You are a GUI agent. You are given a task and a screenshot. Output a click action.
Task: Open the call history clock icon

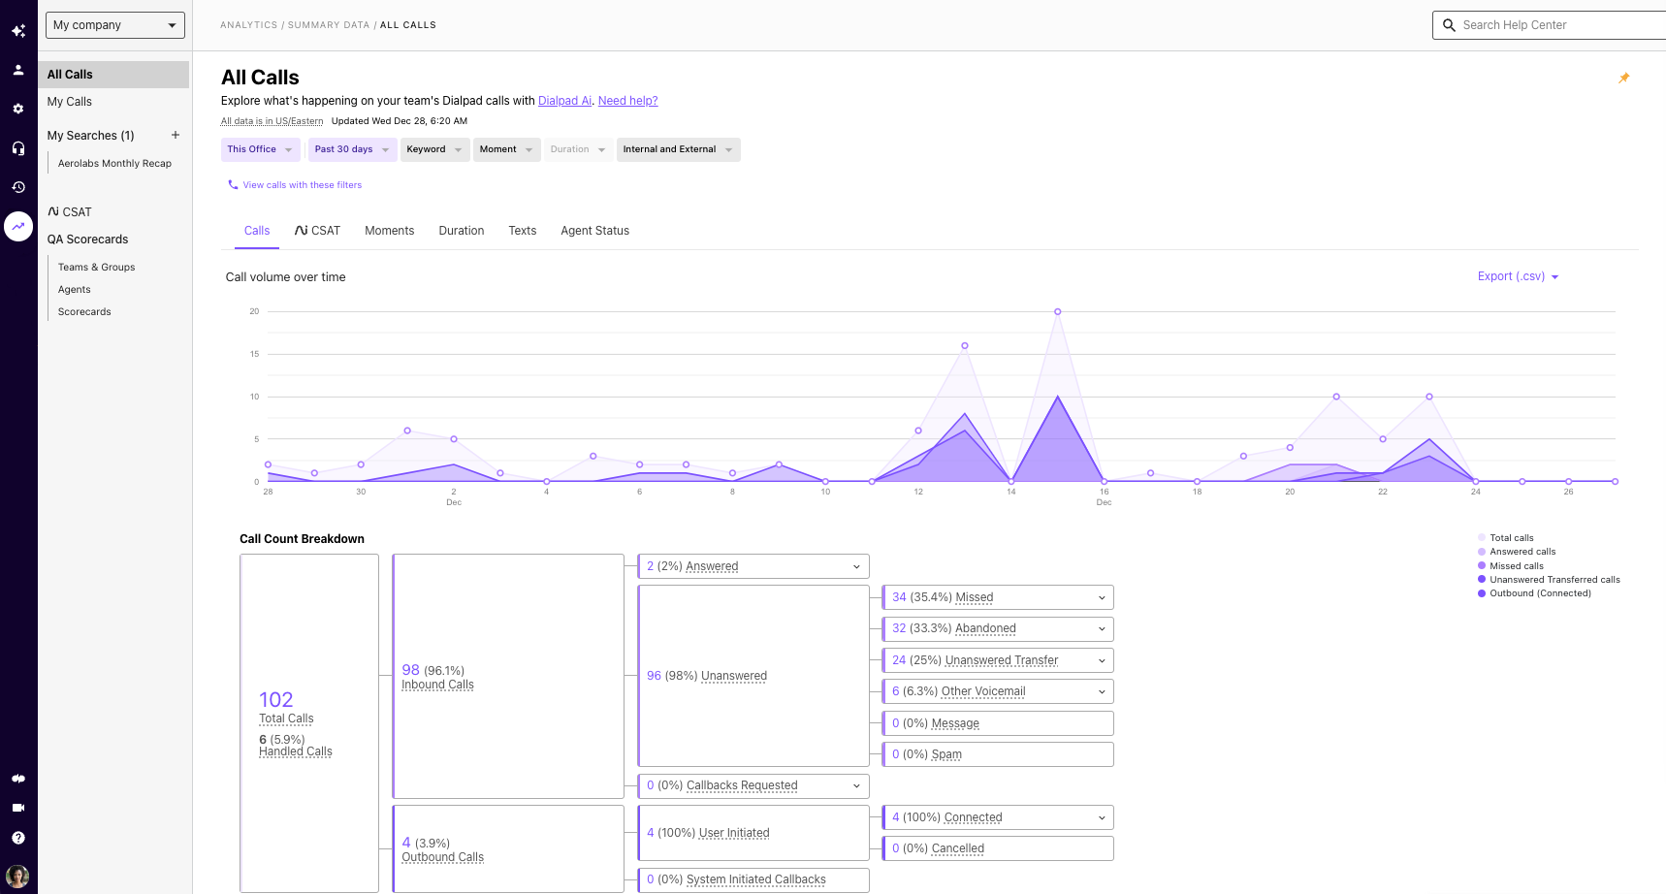point(18,187)
